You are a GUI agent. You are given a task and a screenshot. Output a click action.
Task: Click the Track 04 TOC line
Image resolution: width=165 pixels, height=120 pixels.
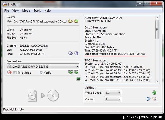pyautogui.click(x=117, y=77)
